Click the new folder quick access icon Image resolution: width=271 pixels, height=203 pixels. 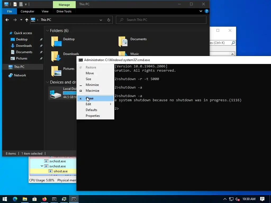21,4
